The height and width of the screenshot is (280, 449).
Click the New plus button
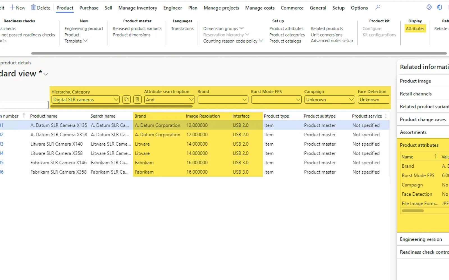(18, 8)
